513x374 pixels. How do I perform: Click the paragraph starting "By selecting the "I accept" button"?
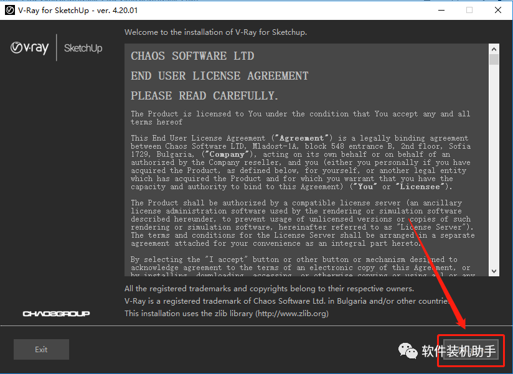(303, 267)
